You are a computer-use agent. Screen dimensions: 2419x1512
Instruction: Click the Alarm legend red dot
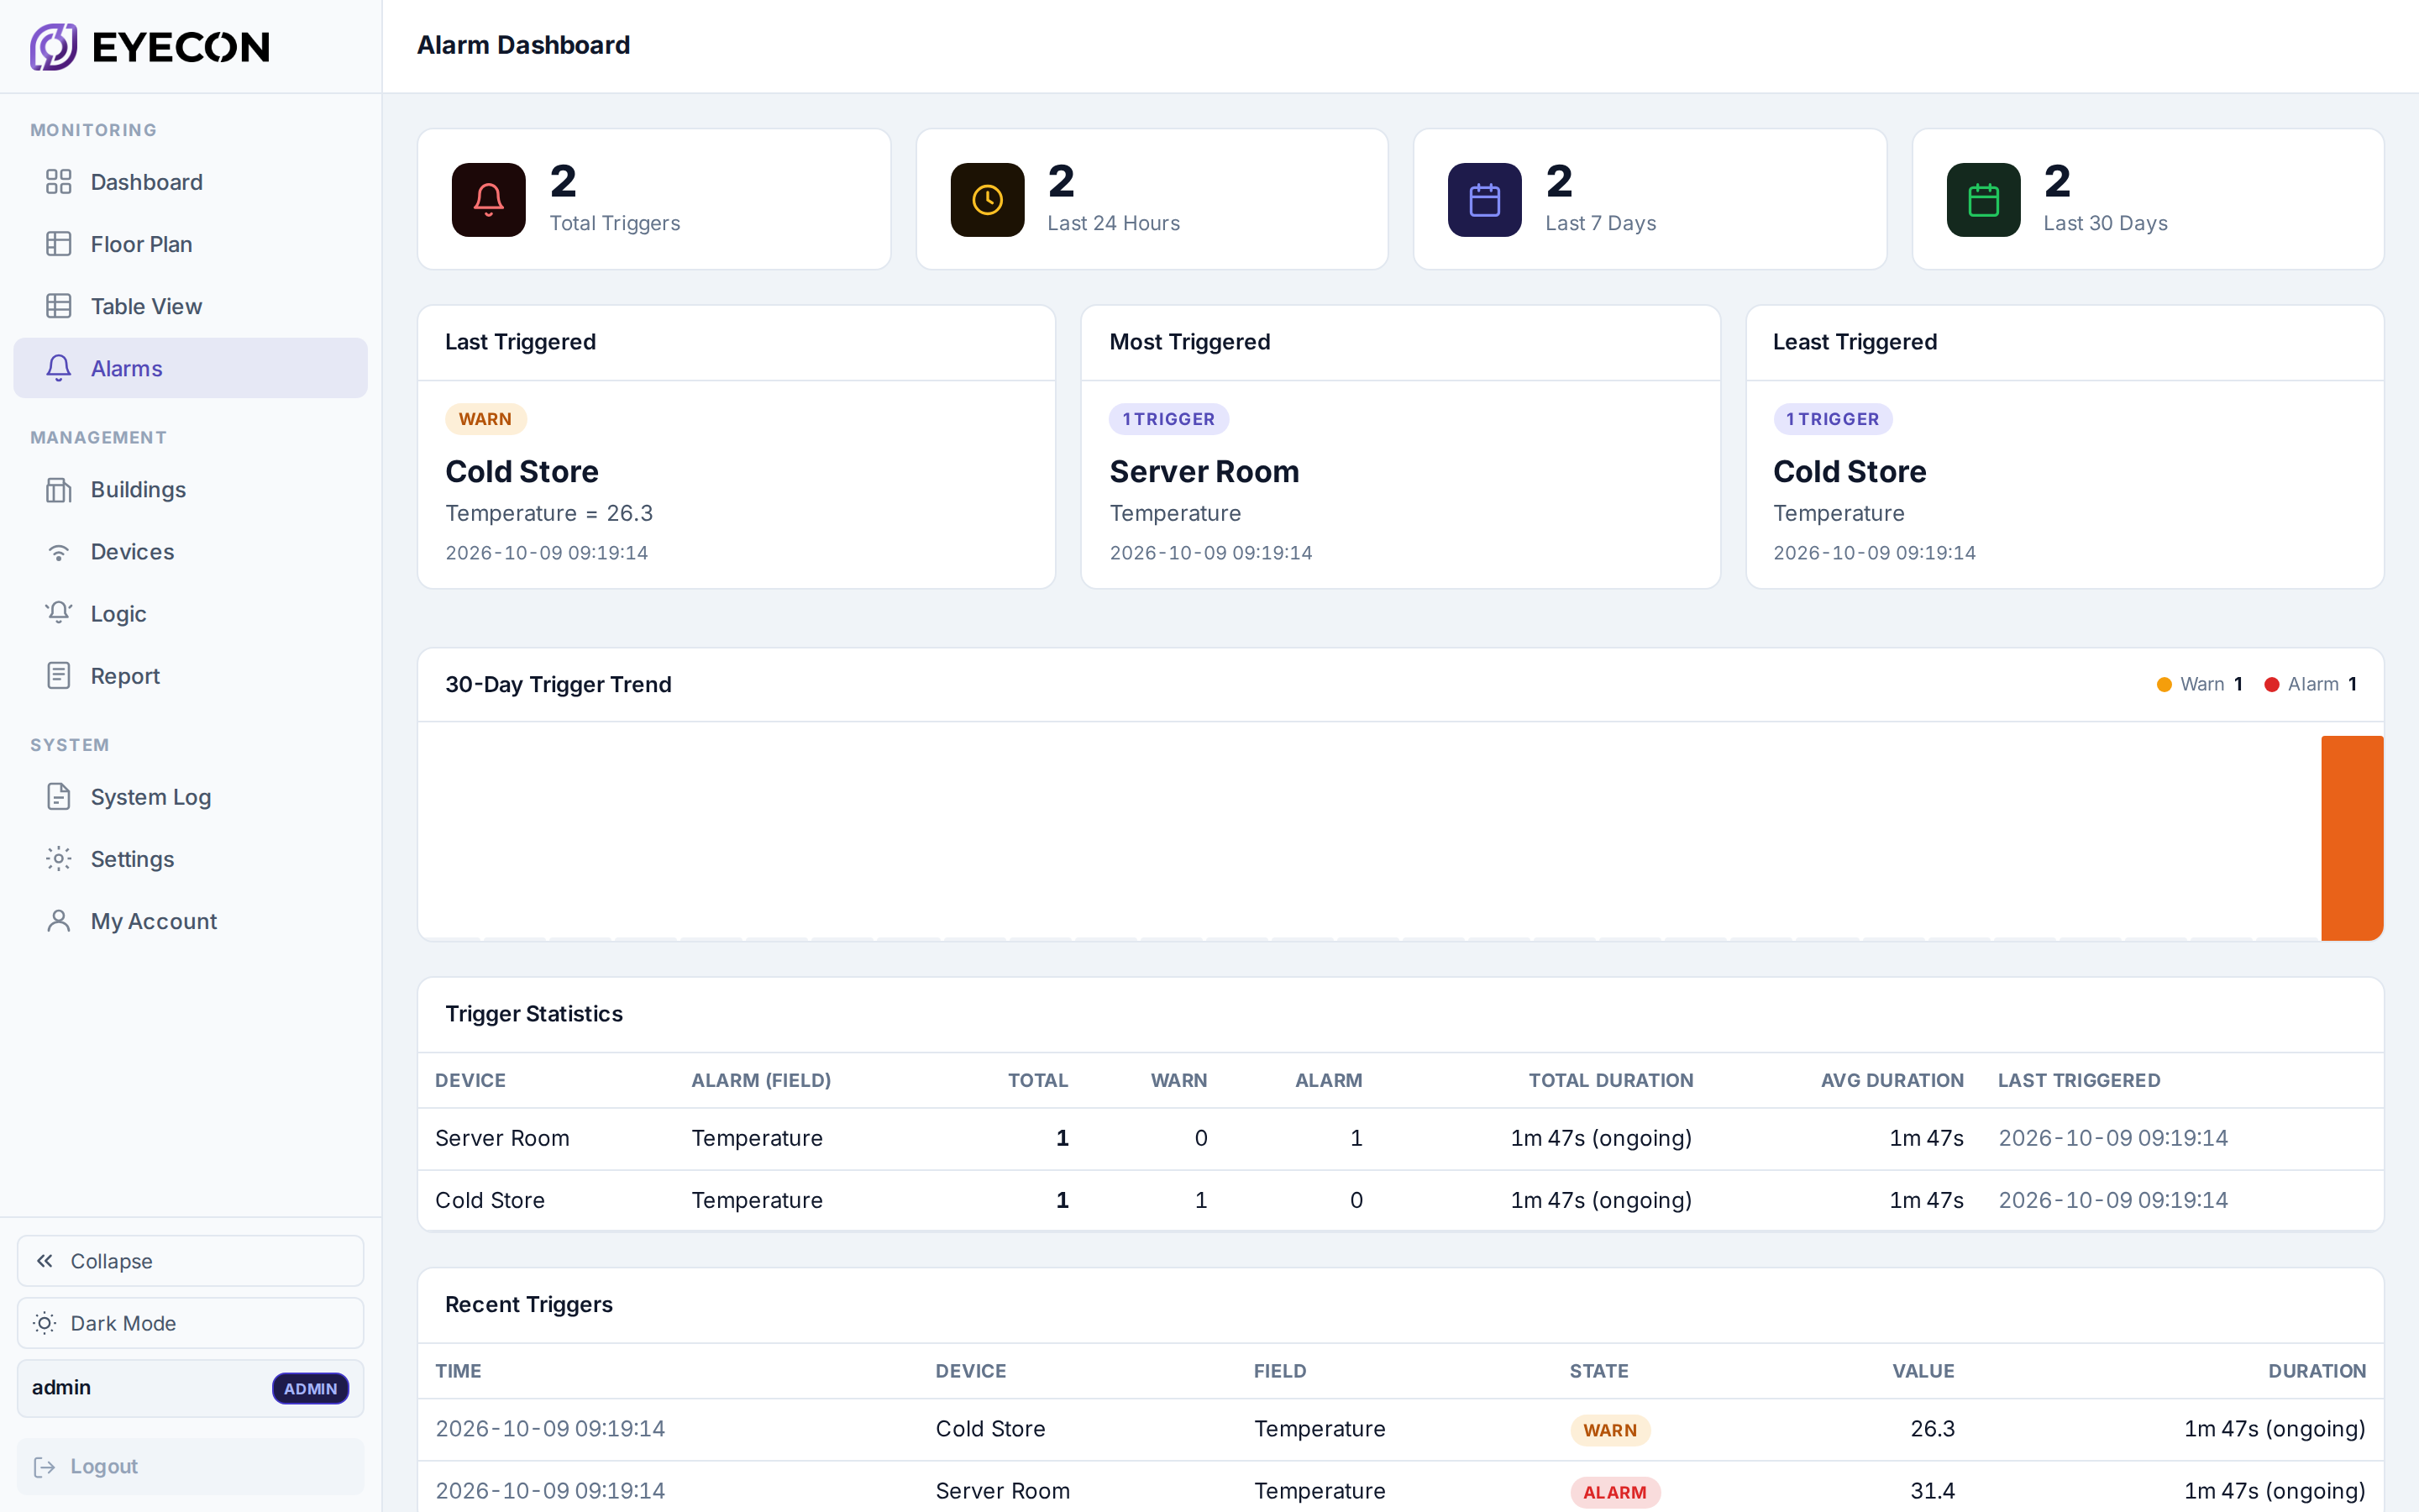pos(2271,685)
